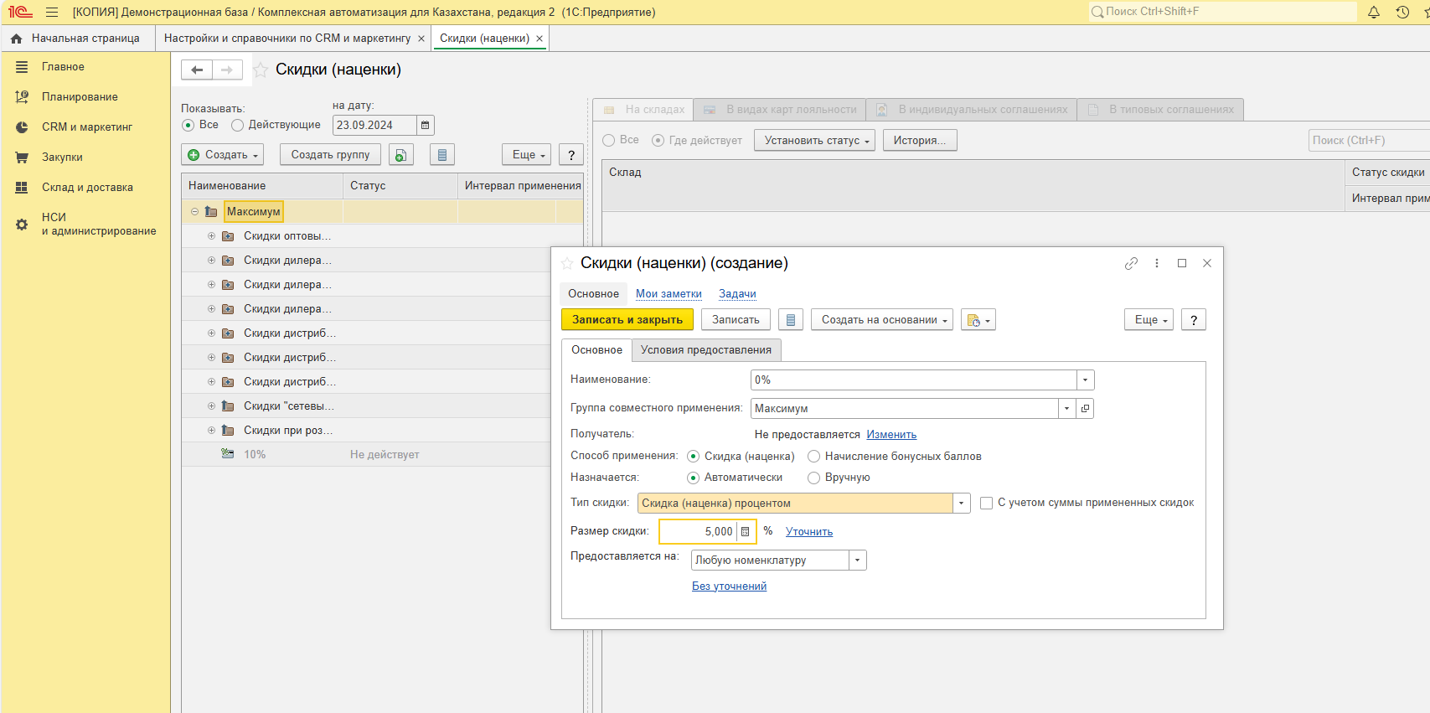Open the report icon button next to Записать
Screen dimensions: 1430x713
(790, 320)
